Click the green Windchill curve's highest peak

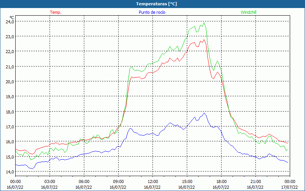205,23
